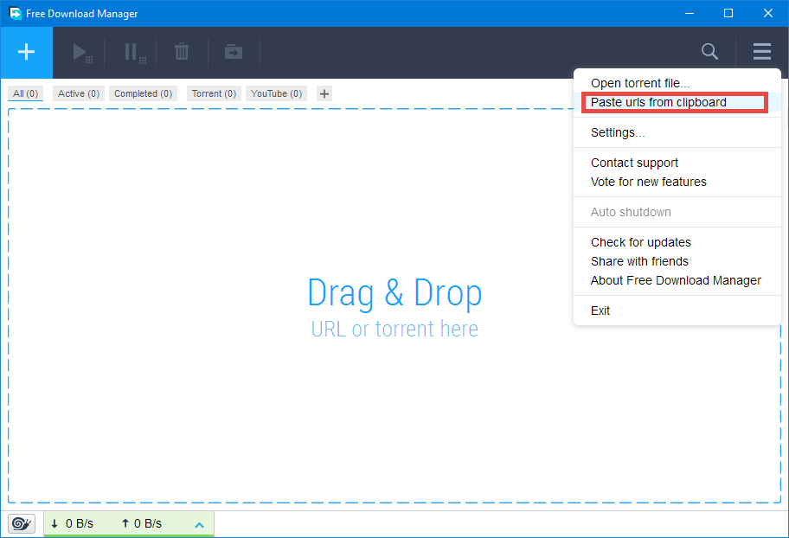Show the All (0) downloads tab
Viewport: 789px width, 538px height.
click(26, 93)
